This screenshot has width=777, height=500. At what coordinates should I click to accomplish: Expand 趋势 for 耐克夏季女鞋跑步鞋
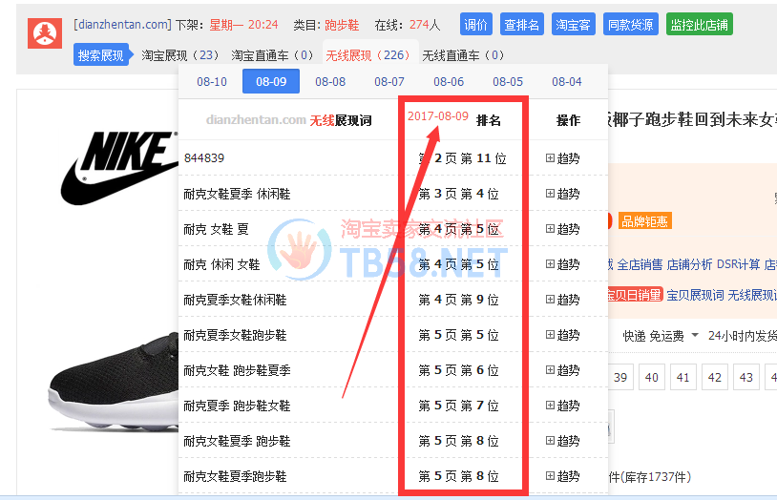[x=563, y=335]
